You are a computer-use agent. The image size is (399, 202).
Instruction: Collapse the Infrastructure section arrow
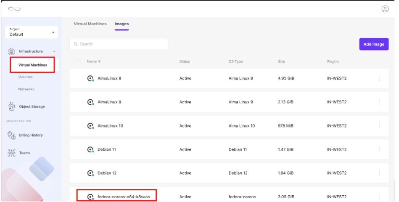tap(54, 51)
